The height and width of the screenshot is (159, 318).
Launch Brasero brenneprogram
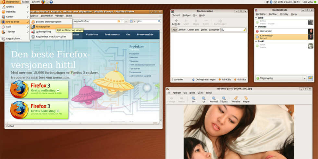click(x=51, y=21)
